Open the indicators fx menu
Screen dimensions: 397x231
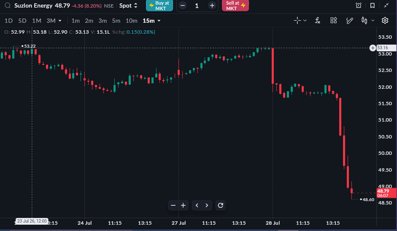click(318, 21)
